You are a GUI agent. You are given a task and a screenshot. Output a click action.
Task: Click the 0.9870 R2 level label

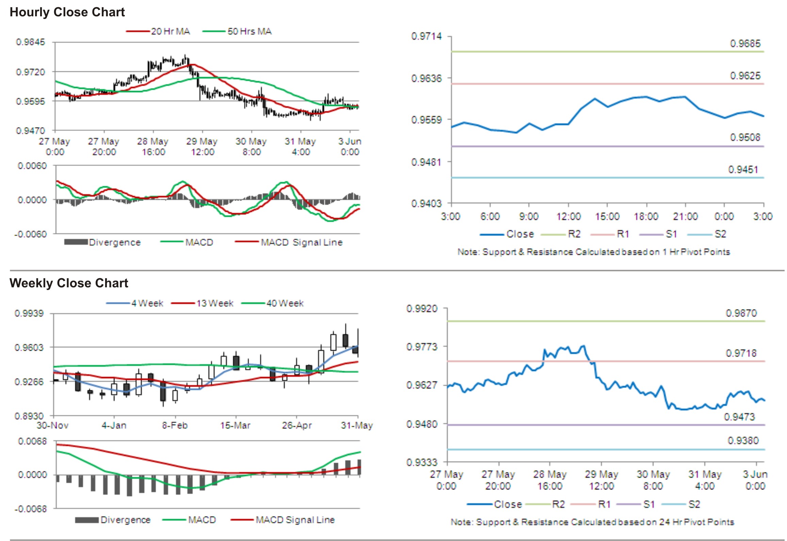point(741,313)
